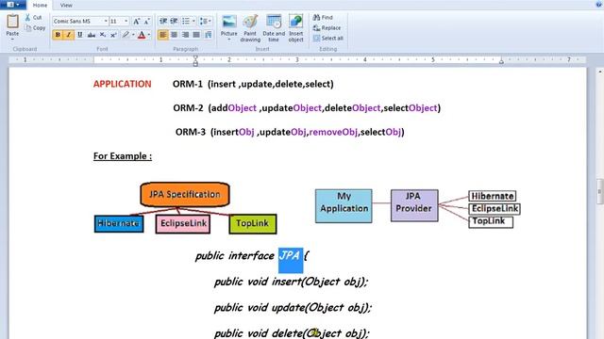Screen dimensions: 604x339
Task: Click the Replace button
Action: pyautogui.click(x=327, y=28)
